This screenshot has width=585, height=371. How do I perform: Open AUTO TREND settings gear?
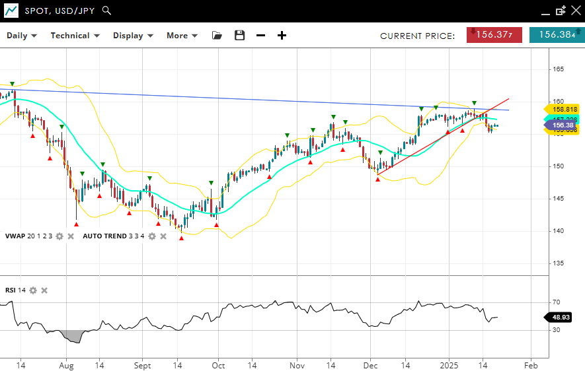151,236
